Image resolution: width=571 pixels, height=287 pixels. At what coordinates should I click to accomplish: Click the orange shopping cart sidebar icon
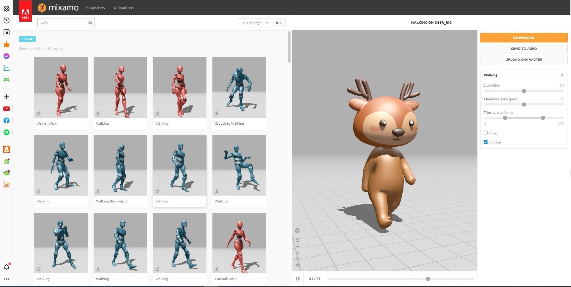coord(7,185)
